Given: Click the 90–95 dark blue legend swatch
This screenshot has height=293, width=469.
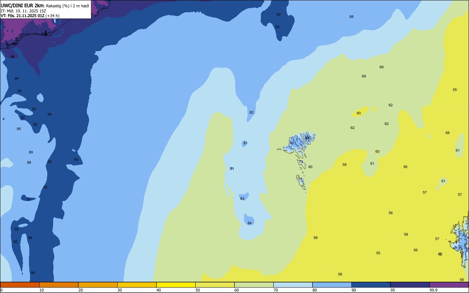Looking at the screenshot, I should tap(371, 285).
